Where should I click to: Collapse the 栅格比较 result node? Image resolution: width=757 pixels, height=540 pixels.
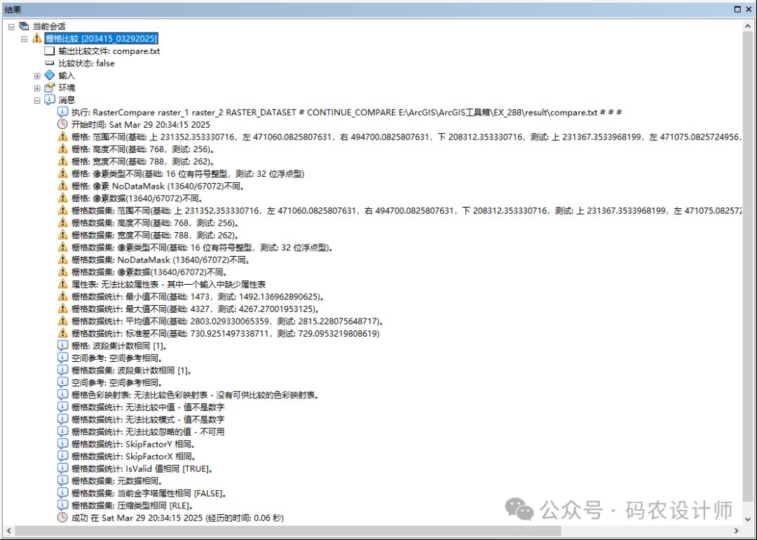pyautogui.click(x=25, y=39)
